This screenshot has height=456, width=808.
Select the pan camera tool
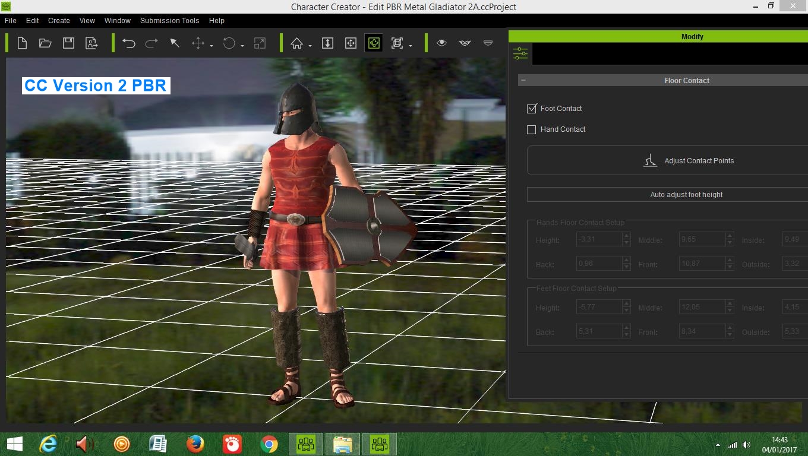click(x=351, y=43)
